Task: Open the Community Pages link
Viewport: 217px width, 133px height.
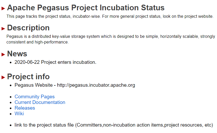Action: (35, 97)
